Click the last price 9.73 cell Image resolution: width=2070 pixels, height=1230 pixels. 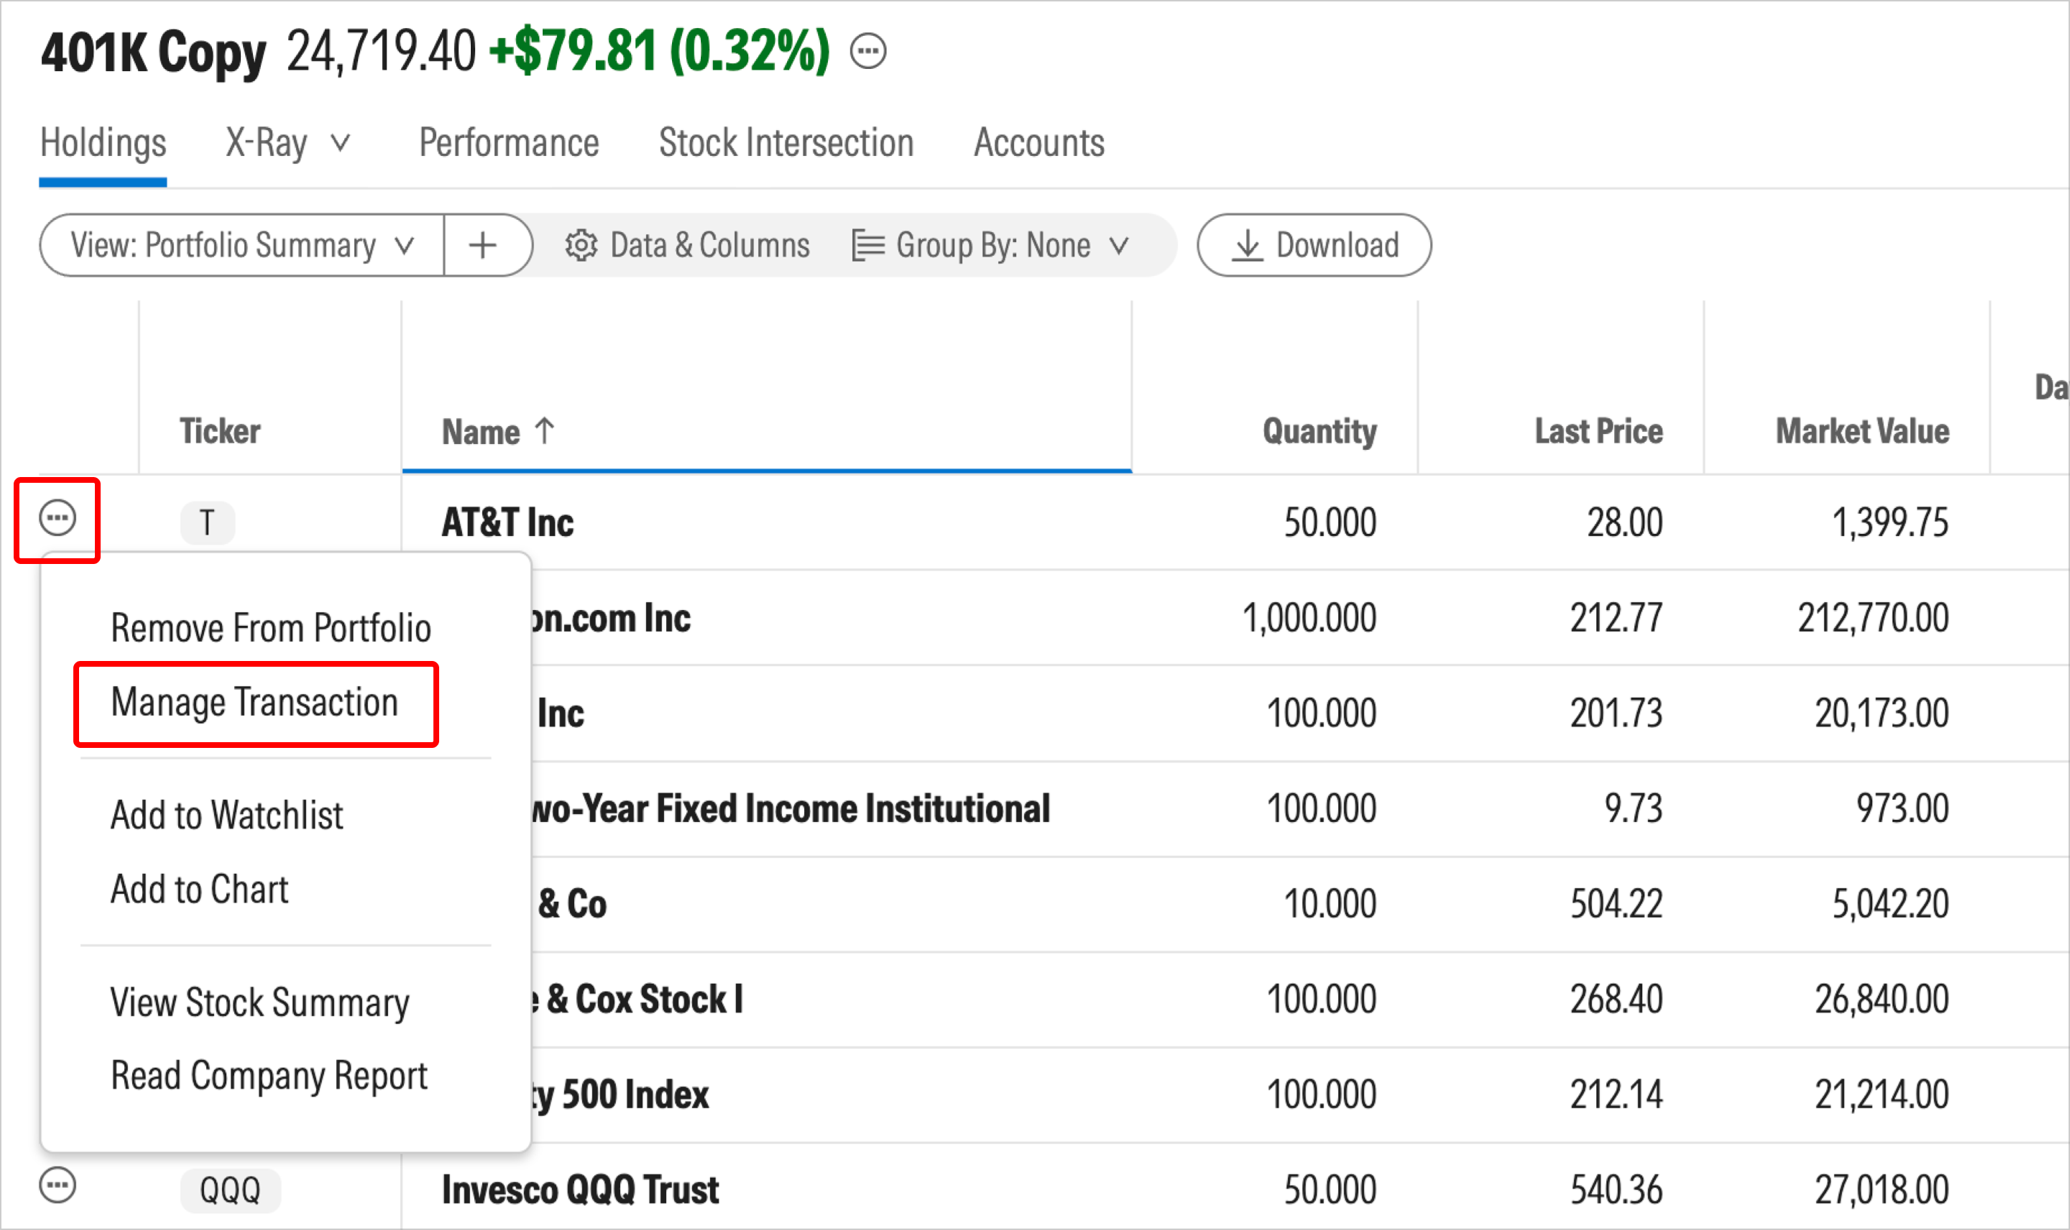1634,809
